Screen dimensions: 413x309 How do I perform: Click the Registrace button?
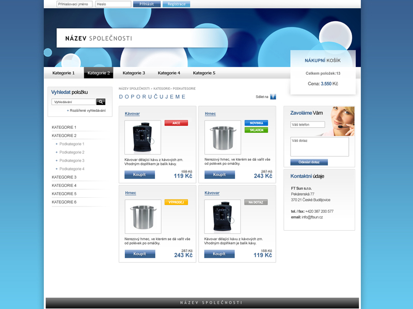pos(176,4)
